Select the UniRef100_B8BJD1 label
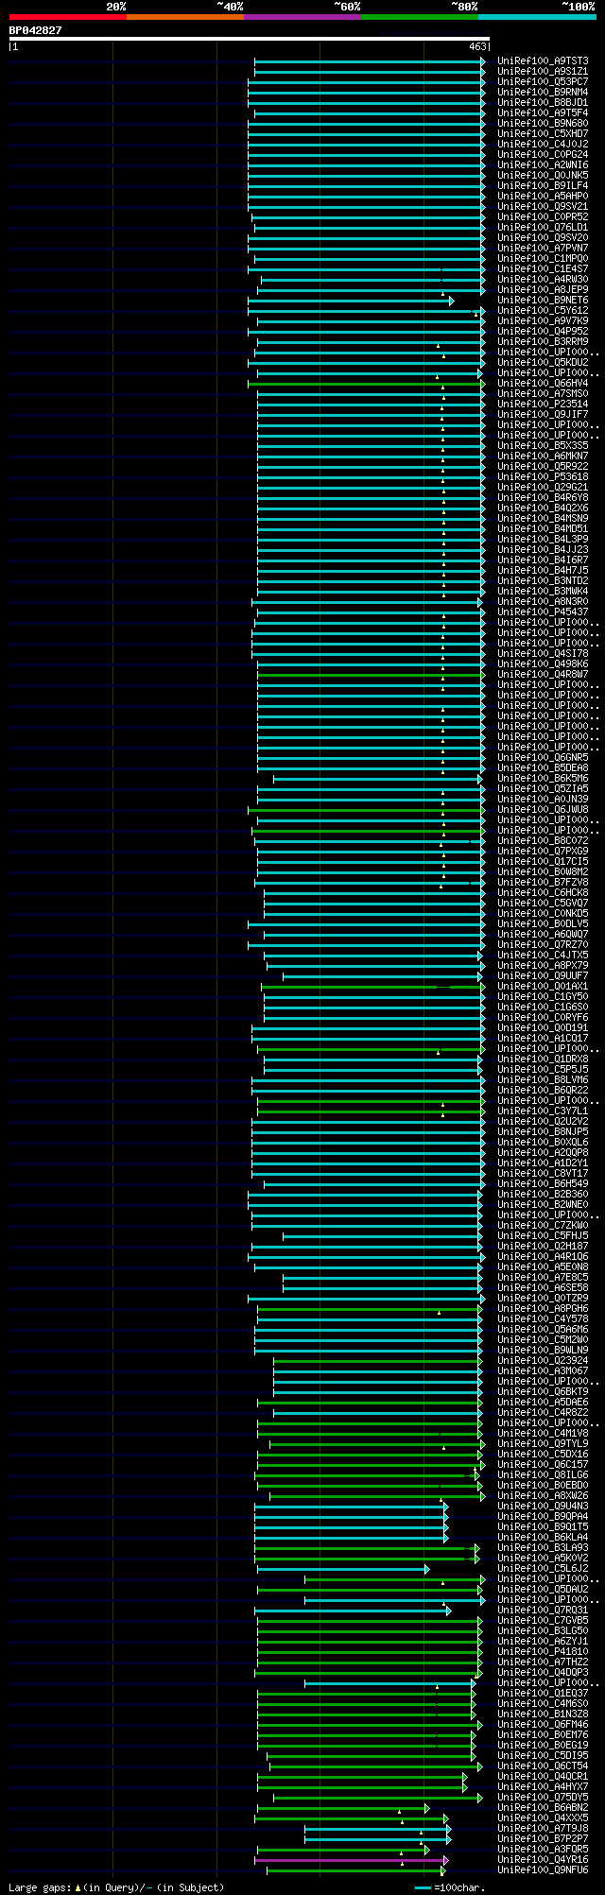Image resolution: width=605 pixels, height=1895 pixels. click(543, 103)
